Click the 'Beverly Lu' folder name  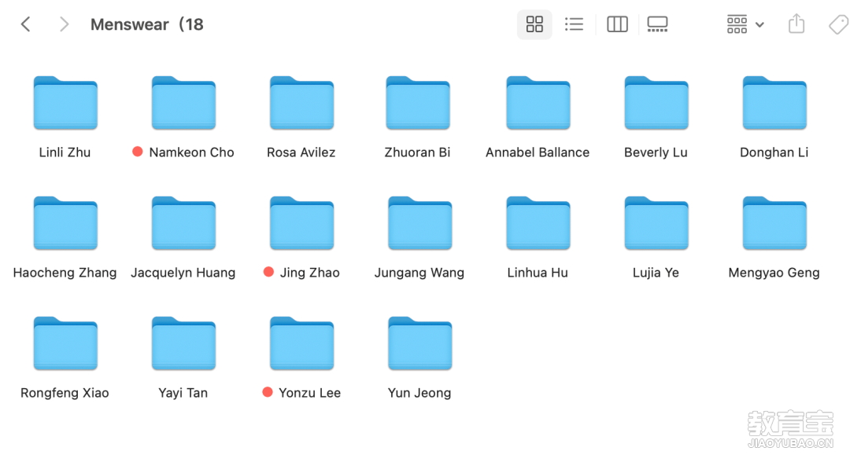pos(656,152)
